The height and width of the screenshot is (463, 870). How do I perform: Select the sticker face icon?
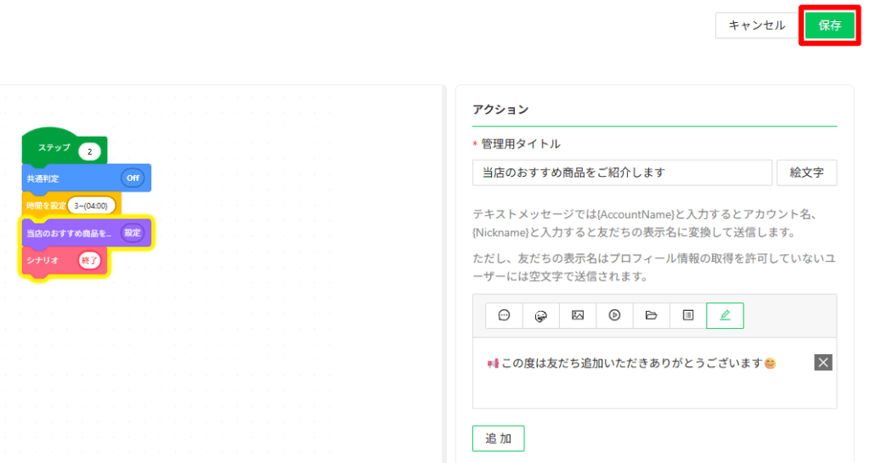[x=540, y=315]
